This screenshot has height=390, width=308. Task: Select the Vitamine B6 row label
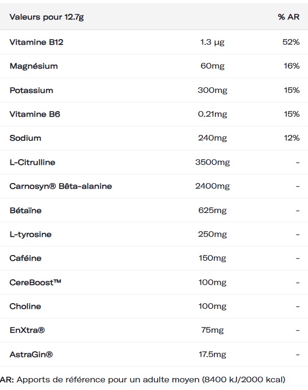click(35, 114)
